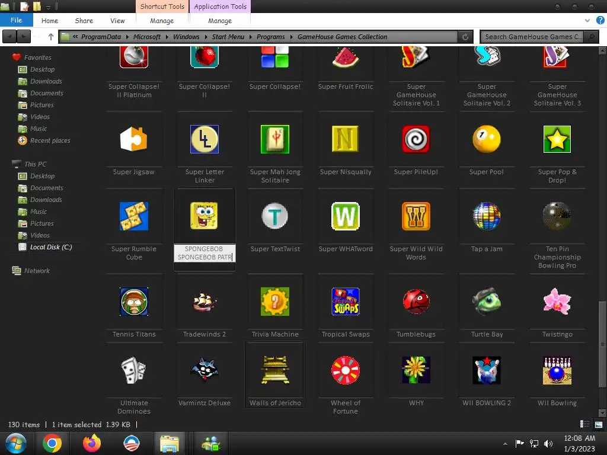This screenshot has width=607, height=455.
Task: Open the Super Jigsaw puzzle-piece icon
Action: (133, 139)
